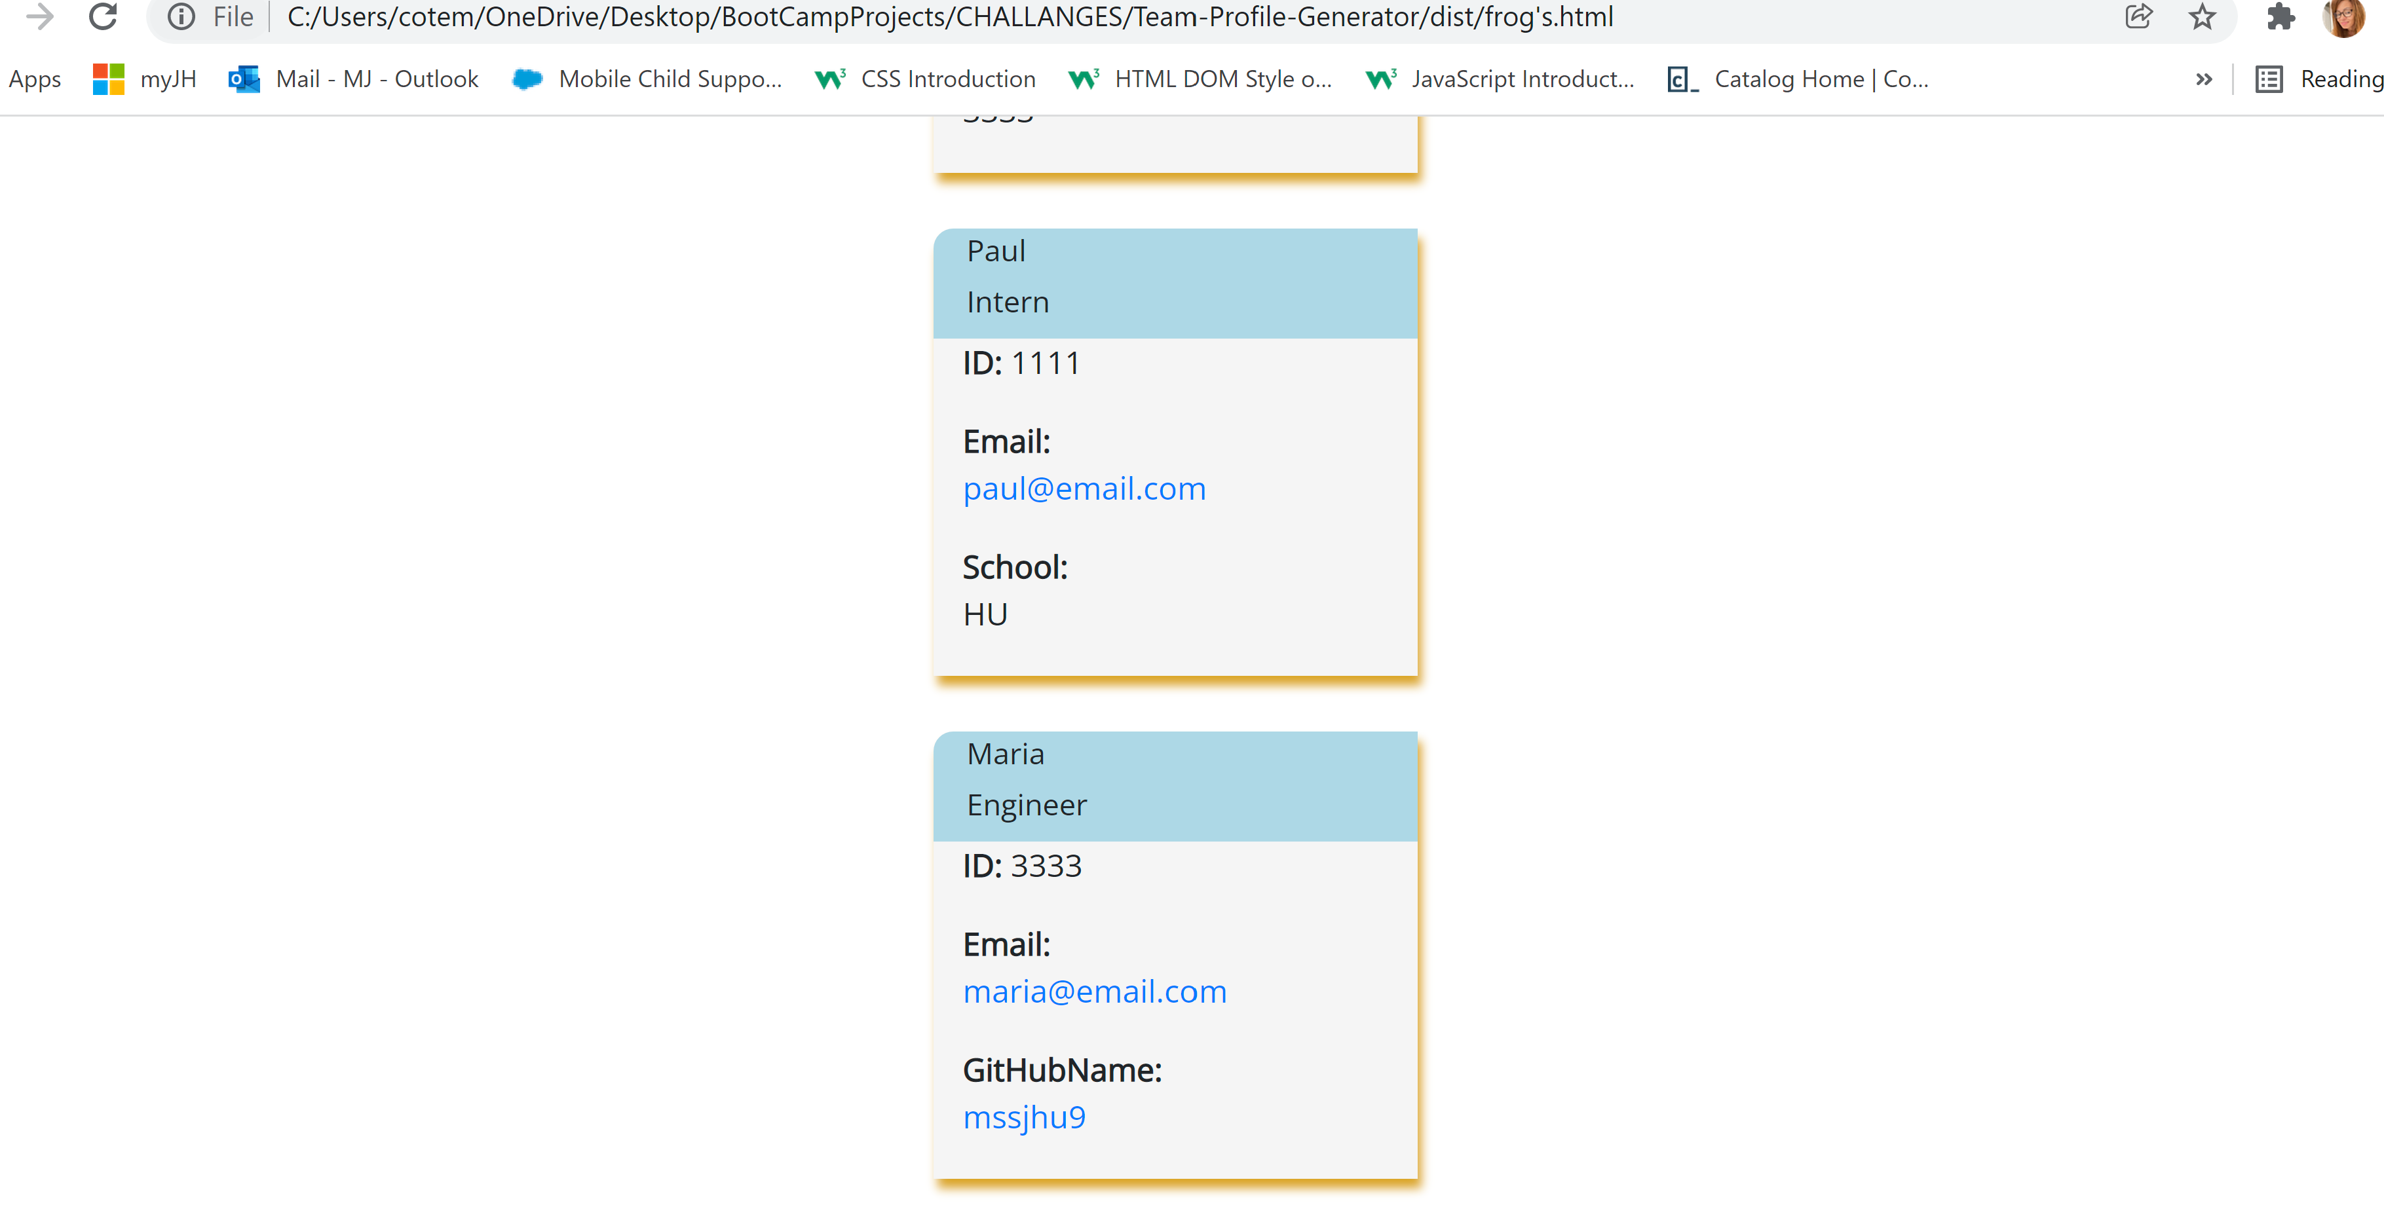Open the Catalog Home bookmark
2384x1224 pixels.
click(x=1797, y=79)
